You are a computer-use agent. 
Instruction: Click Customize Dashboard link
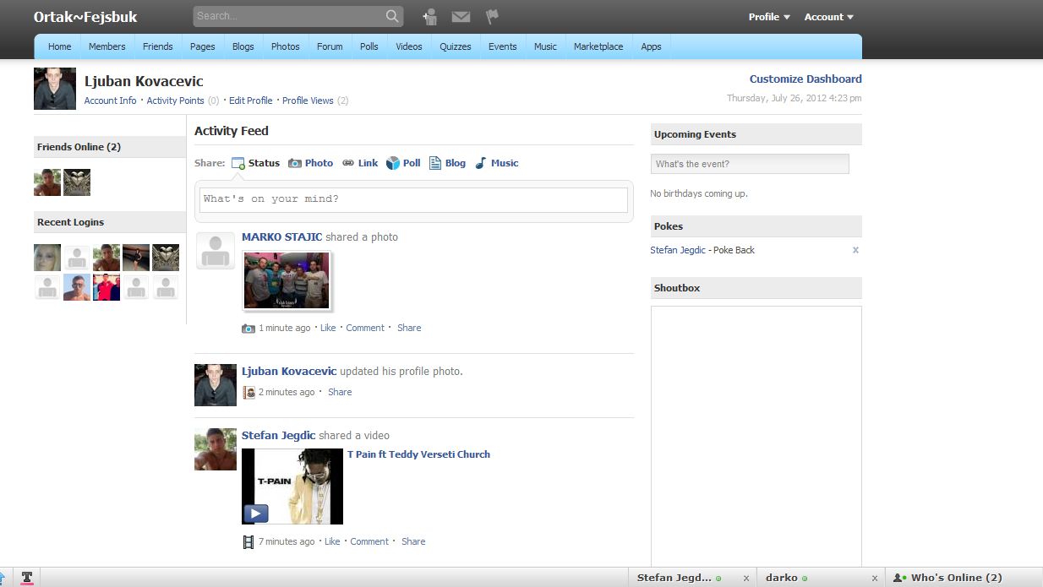click(805, 79)
